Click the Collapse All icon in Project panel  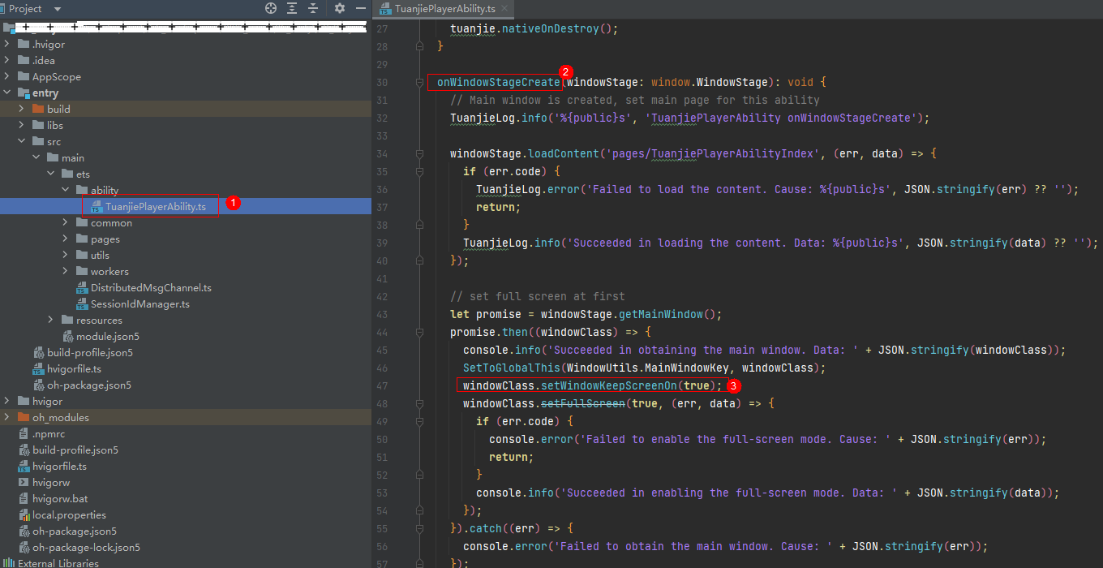313,8
